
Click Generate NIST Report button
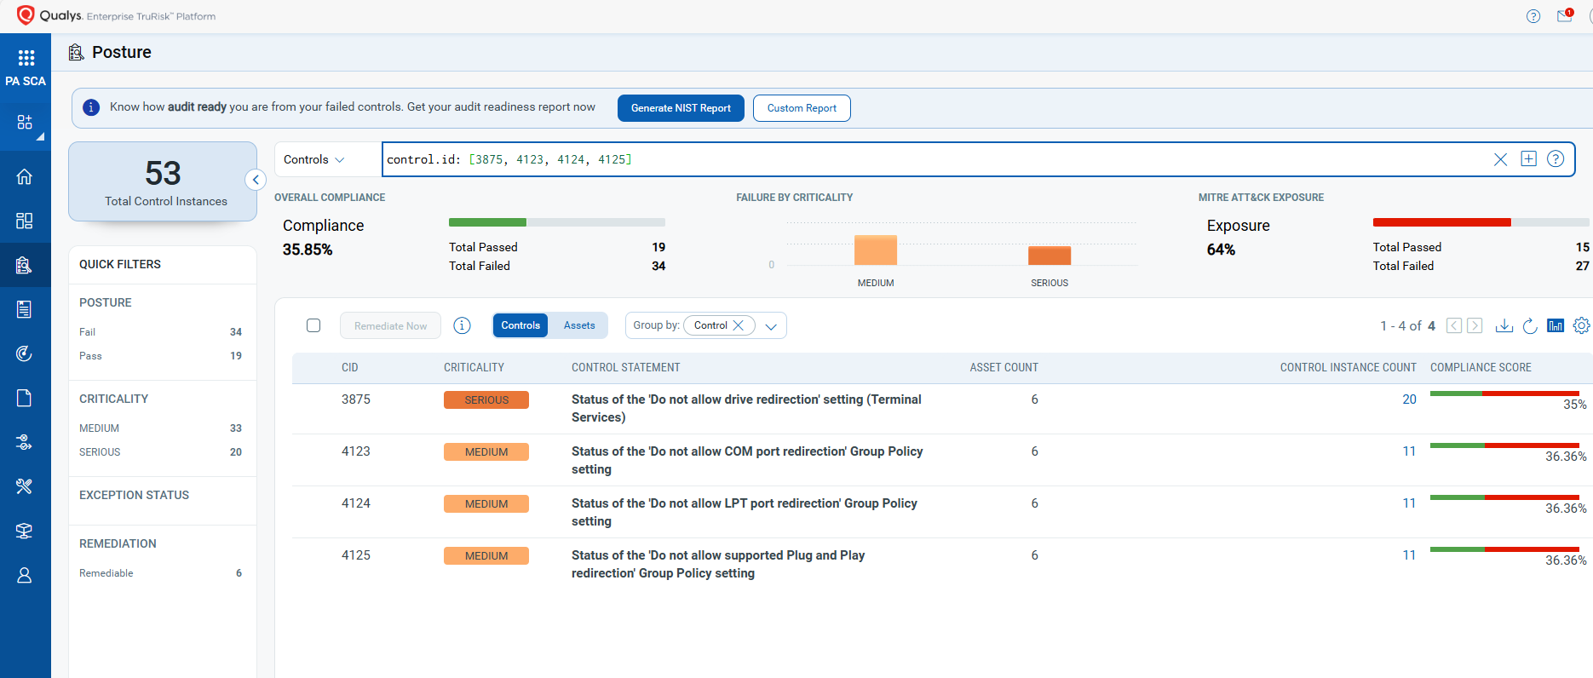tap(681, 108)
